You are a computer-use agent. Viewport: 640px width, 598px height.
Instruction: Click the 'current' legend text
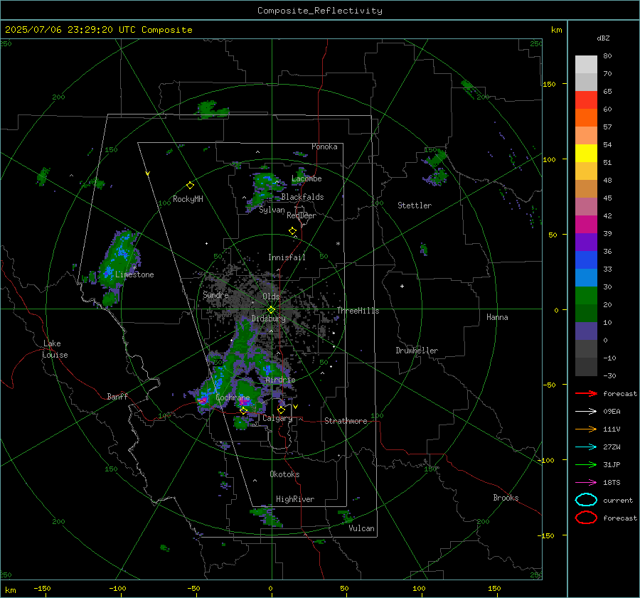(618, 501)
